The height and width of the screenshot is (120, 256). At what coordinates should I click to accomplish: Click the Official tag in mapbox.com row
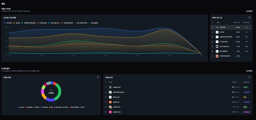click(x=245, y=87)
